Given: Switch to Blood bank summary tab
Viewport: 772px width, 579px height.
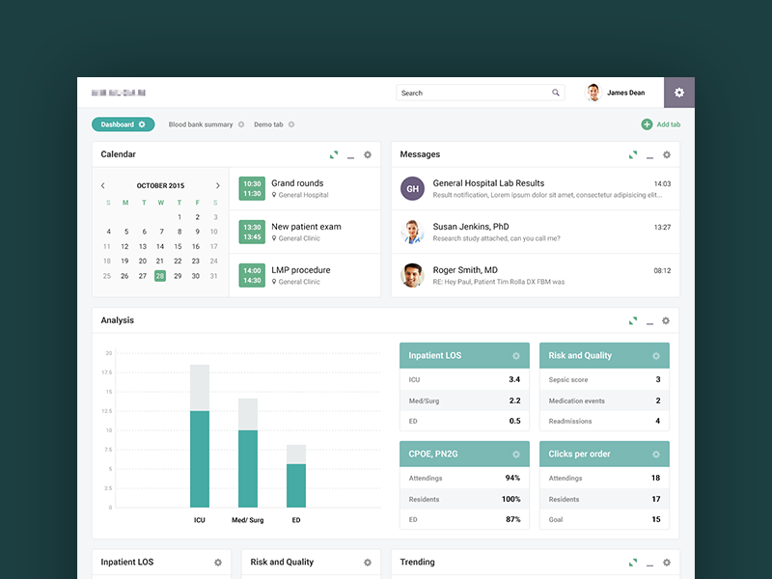Looking at the screenshot, I should (x=201, y=124).
